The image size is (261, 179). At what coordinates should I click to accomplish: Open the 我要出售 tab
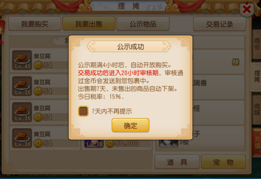89,24
